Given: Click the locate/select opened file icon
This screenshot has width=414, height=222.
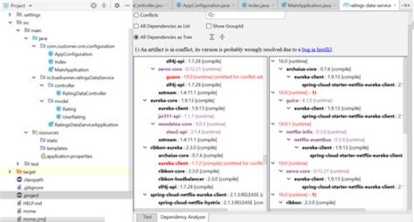Looking at the screenshot, I should (94, 5).
